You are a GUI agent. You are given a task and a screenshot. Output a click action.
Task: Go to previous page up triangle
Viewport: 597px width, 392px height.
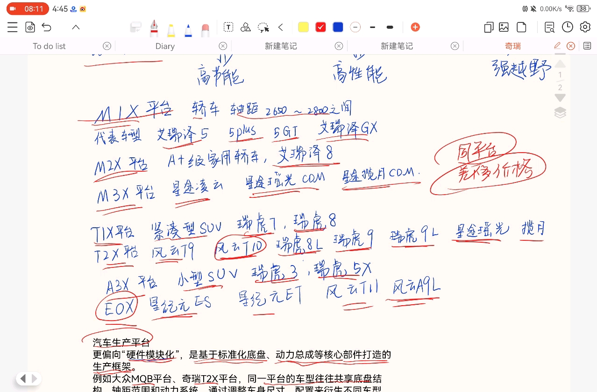point(560,63)
